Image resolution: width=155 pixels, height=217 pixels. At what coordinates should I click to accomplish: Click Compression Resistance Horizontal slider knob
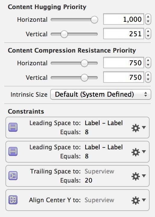point(84,63)
